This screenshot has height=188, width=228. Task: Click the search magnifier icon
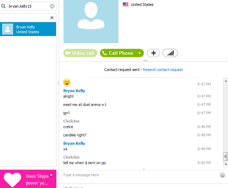[x=3, y=6]
